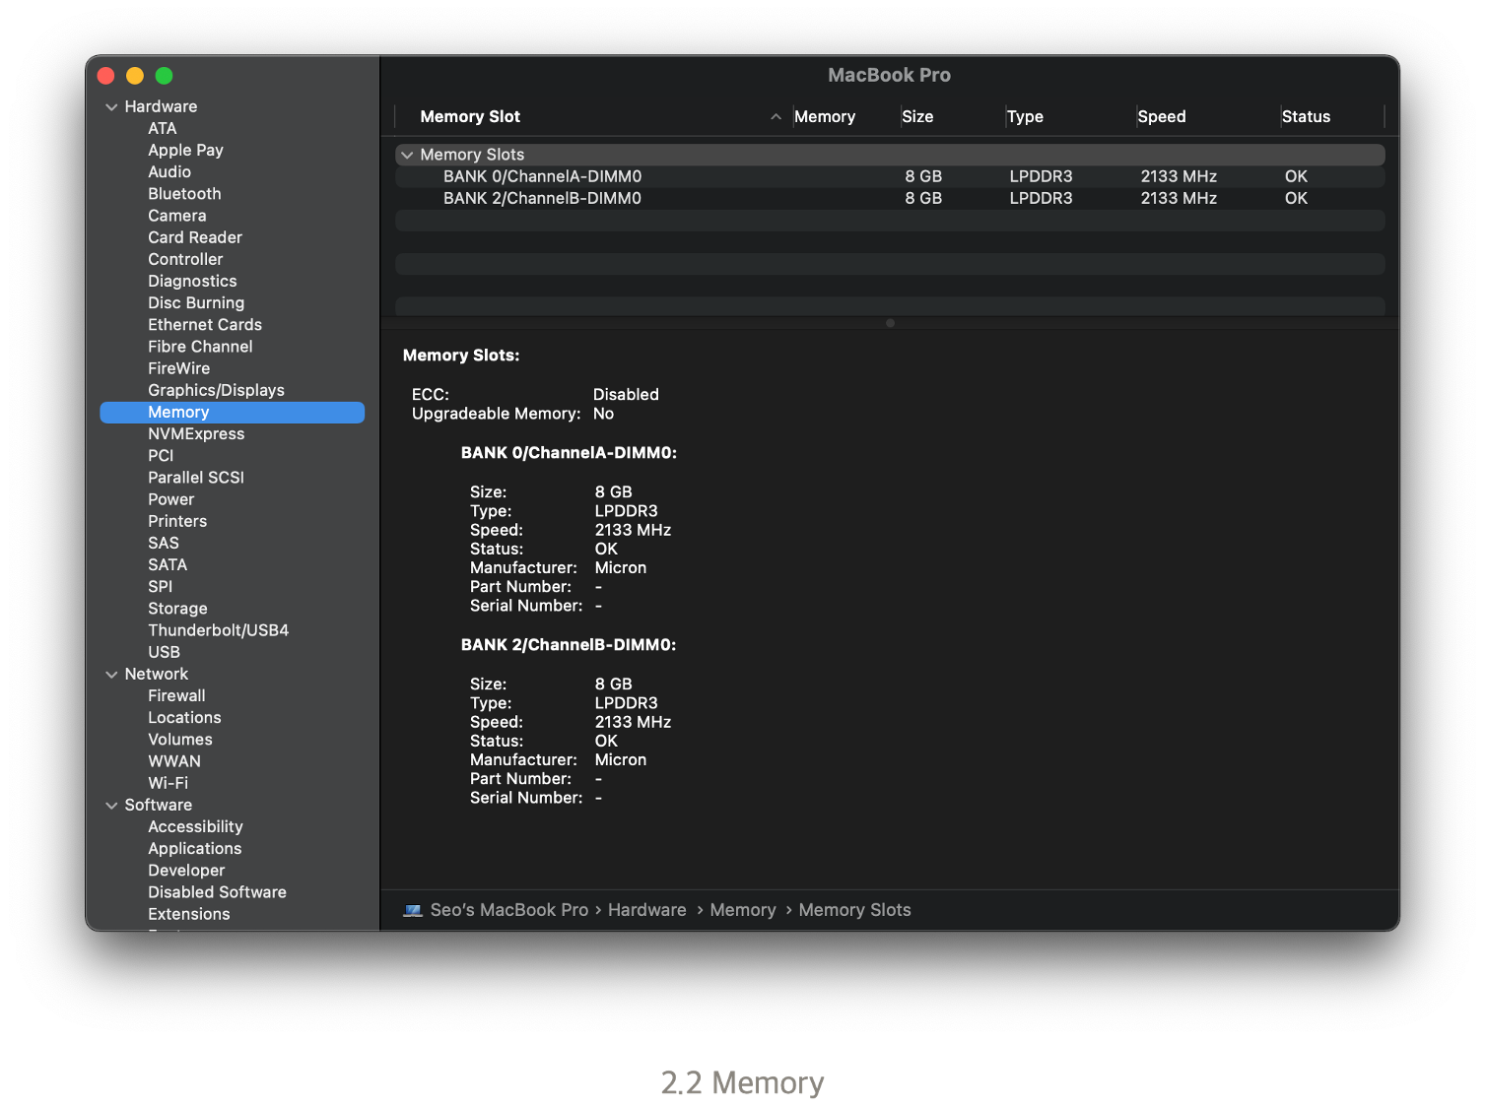
Task: Select Developer in the sidebar
Action: click(186, 871)
